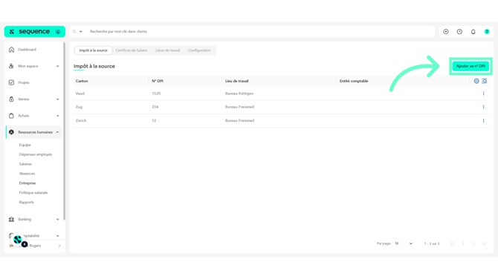498x279 pixels.
Task: Go to the next page
Action: (x=473, y=244)
